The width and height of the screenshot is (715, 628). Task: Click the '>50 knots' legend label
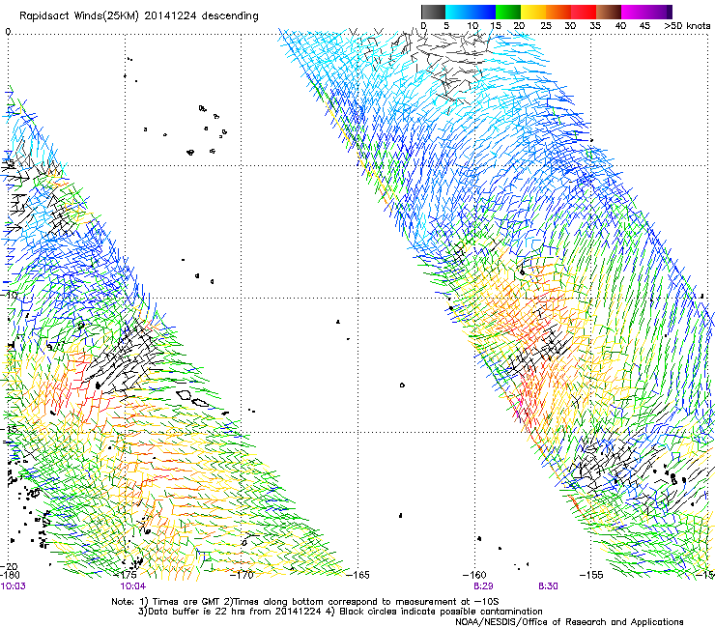point(687,26)
